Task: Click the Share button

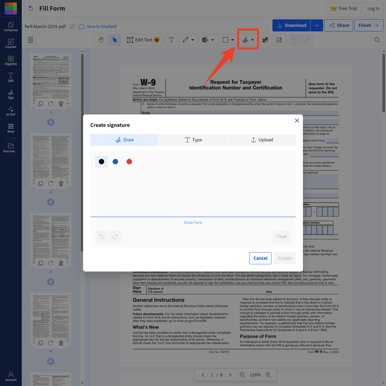Action: (339, 25)
